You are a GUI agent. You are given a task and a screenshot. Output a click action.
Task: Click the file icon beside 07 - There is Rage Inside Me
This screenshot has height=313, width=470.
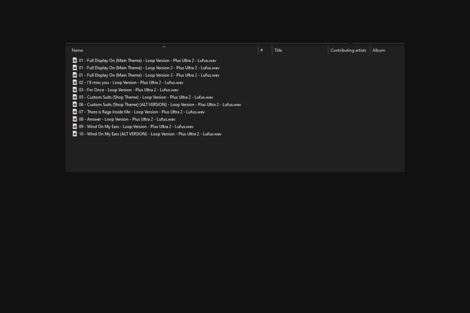click(x=75, y=112)
